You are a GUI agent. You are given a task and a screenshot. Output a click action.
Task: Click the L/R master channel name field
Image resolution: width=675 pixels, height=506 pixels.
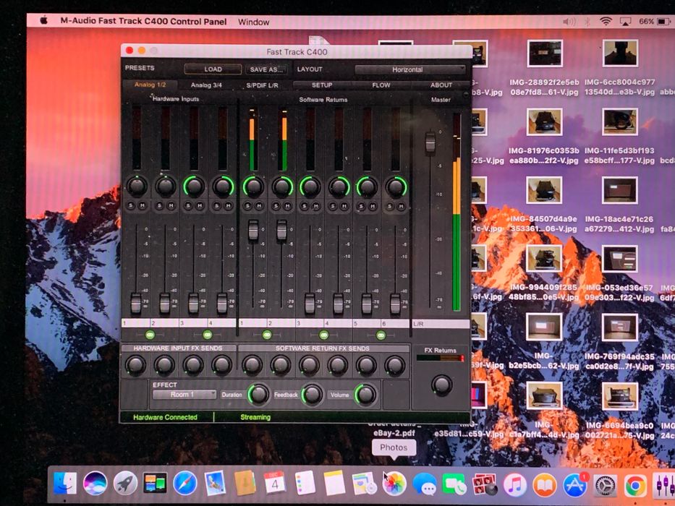click(x=441, y=324)
